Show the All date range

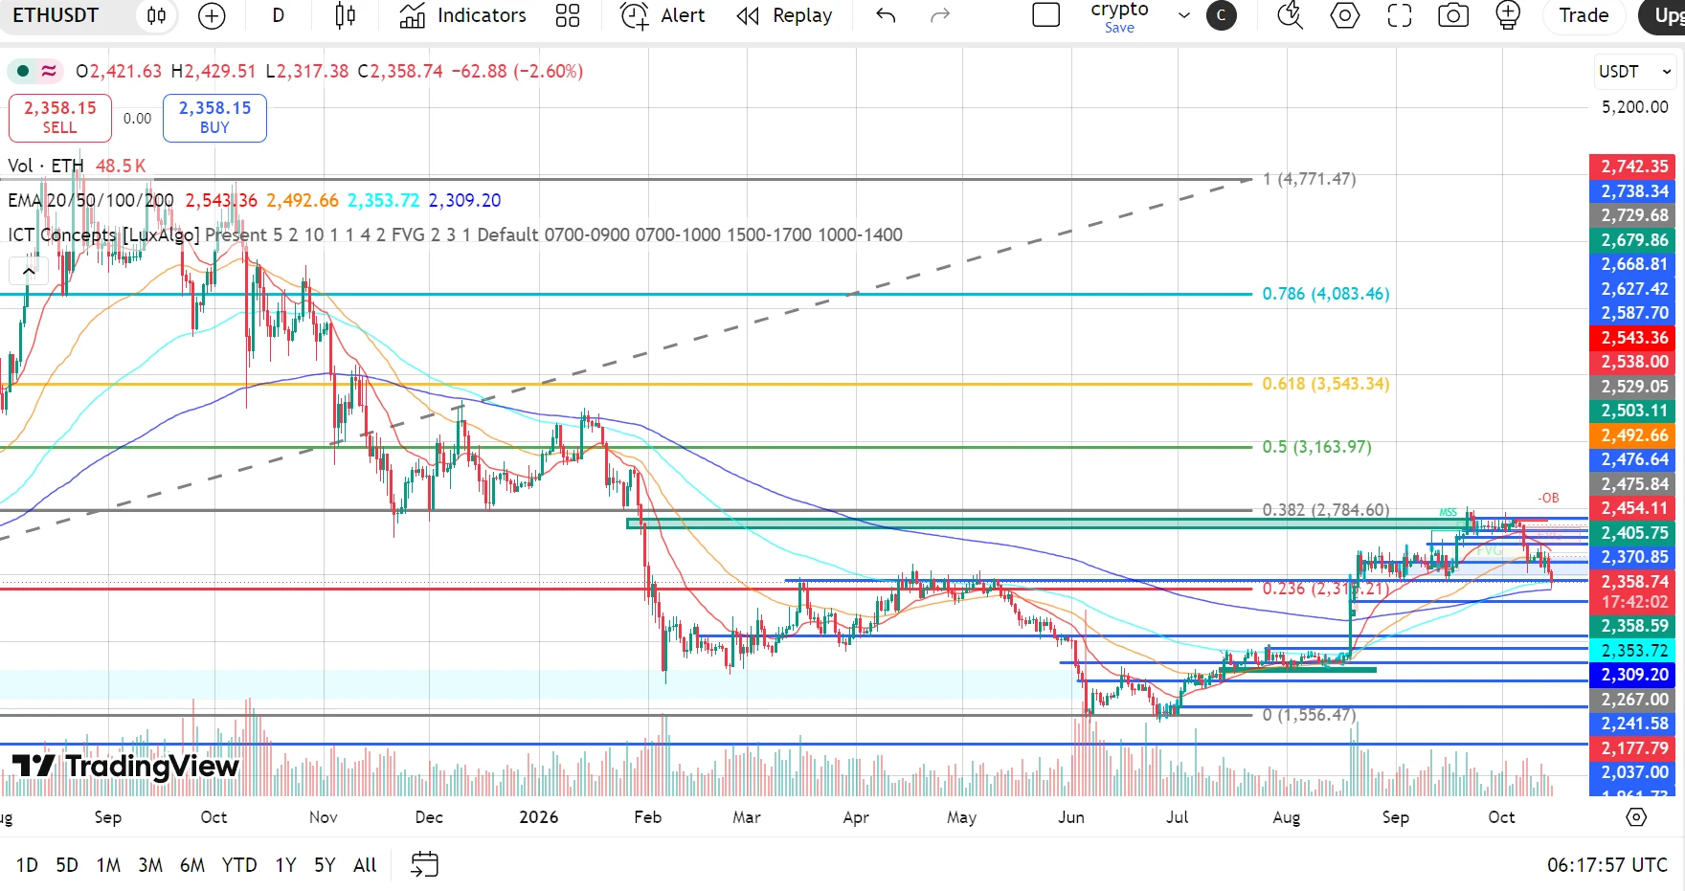point(365,865)
